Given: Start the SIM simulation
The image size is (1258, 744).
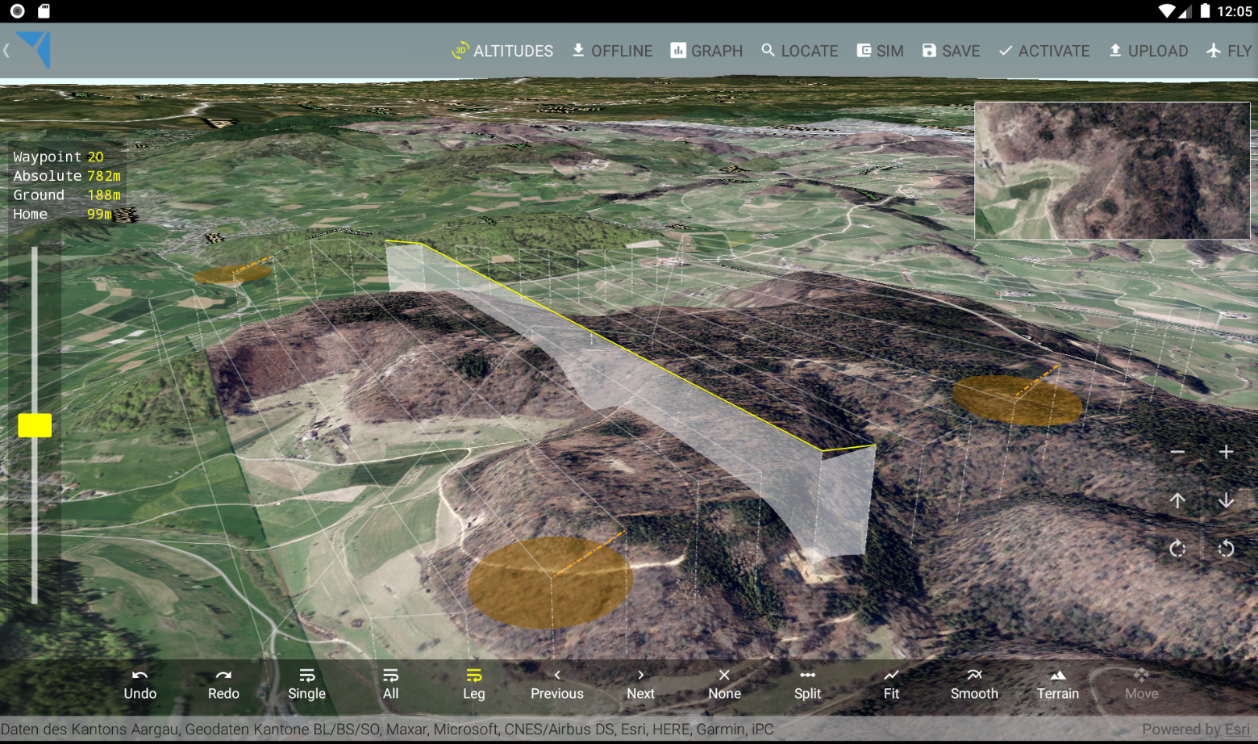Looking at the screenshot, I should click(x=880, y=51).
